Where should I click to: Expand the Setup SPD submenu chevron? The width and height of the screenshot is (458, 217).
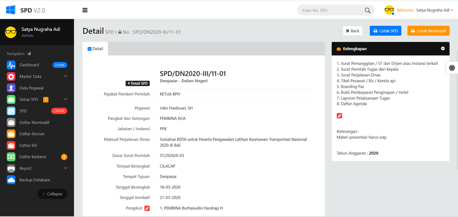pos(65,99)
